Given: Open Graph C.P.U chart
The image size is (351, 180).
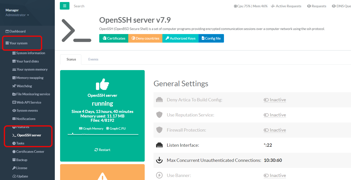Looking at the screenshot, I should pos(116,129).
